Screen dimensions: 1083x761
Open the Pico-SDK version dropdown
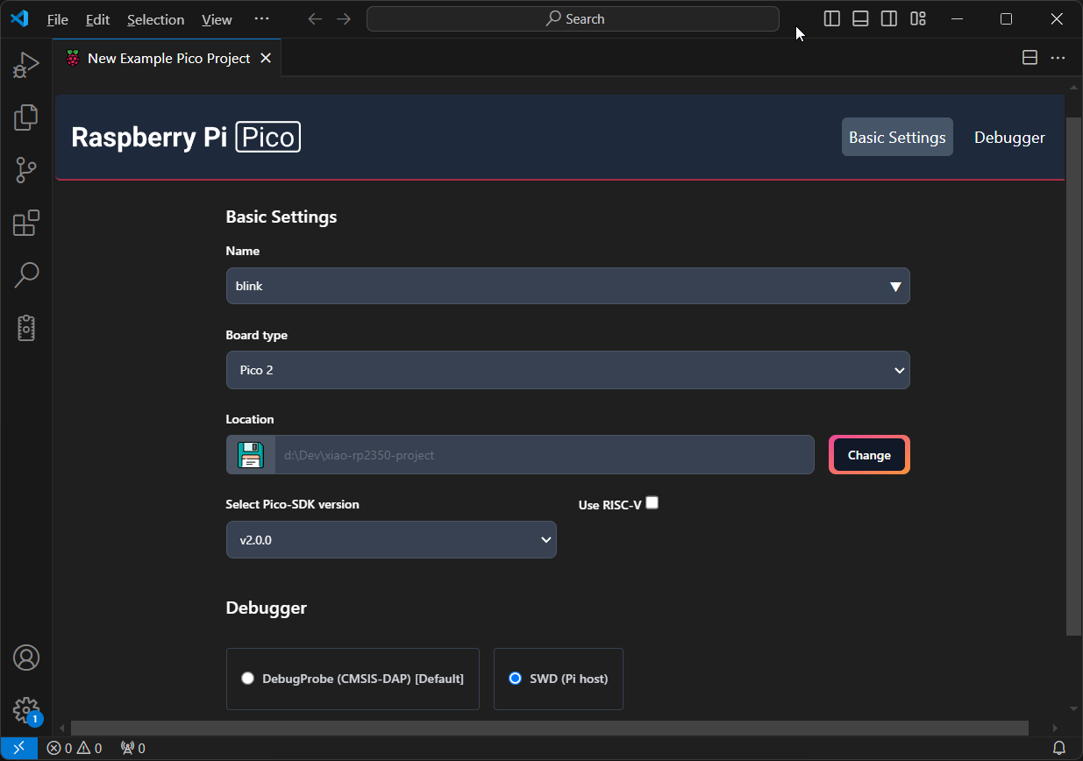click(x=391, y=540)
